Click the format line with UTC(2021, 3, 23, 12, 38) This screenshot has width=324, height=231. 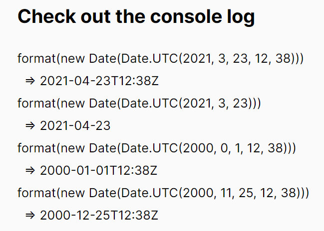pos(160,58)
